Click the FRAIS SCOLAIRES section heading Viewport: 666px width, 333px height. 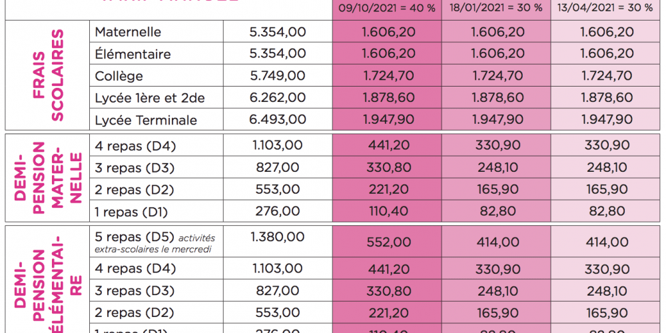point(48,75)
